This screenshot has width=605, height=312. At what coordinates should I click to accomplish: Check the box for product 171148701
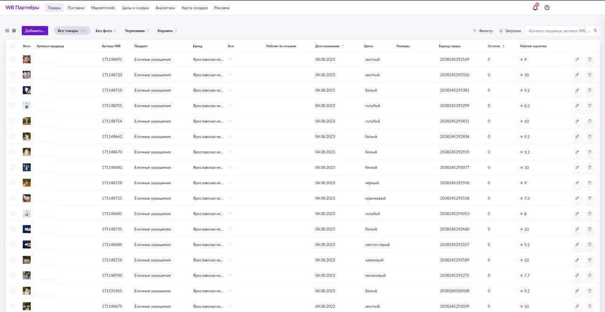click(x=13, y=106)
